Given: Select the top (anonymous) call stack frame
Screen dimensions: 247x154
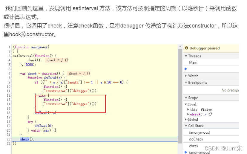Looking at the screenshot, I should (x=200, y=132).
